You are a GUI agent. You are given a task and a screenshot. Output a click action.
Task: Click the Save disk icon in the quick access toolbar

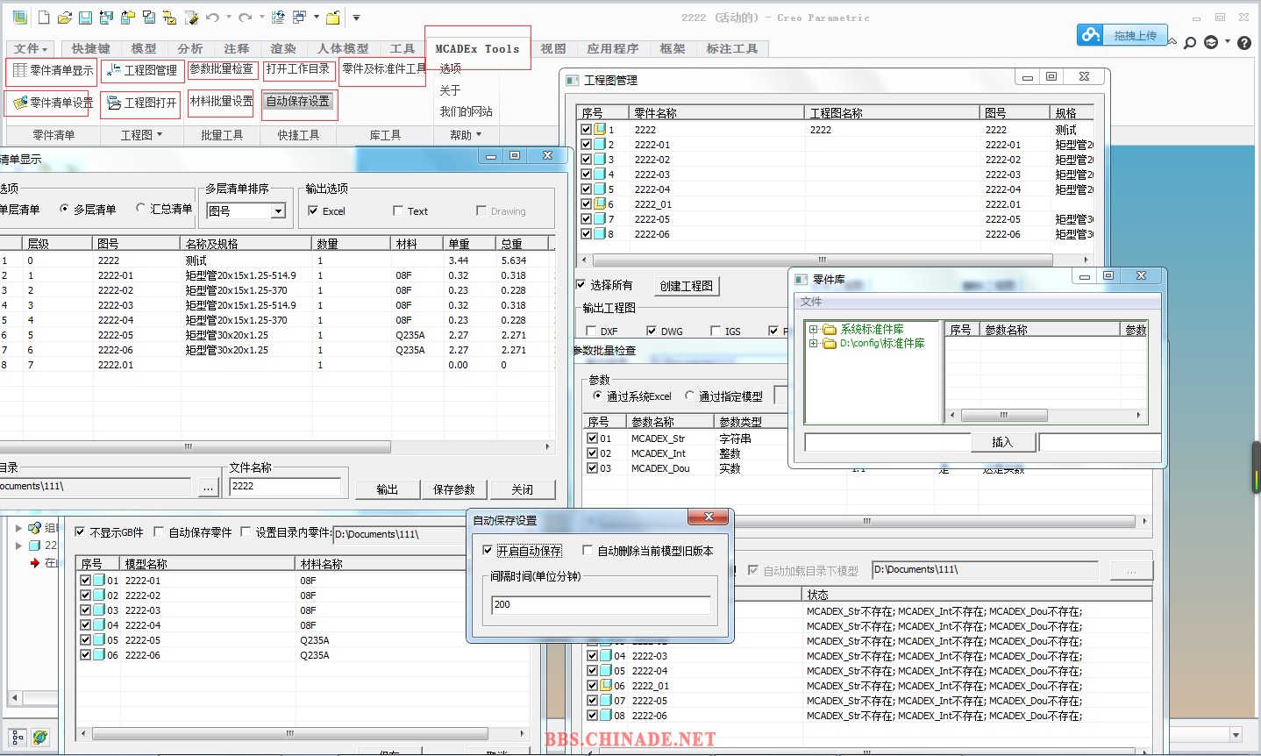[85, 18]
